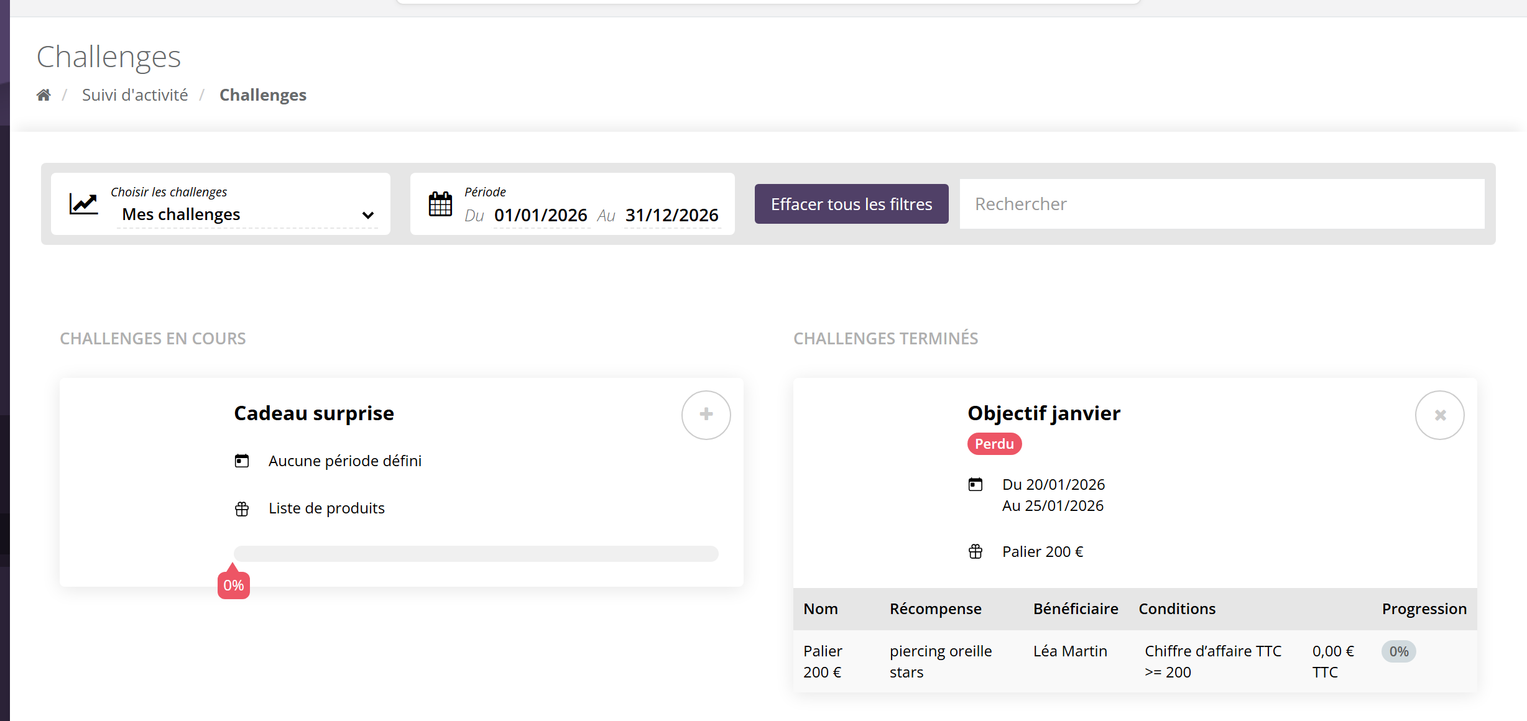Go to home via breadcrumb house icon
Viewport: 1527px width, 721px height.
(44, 95)
